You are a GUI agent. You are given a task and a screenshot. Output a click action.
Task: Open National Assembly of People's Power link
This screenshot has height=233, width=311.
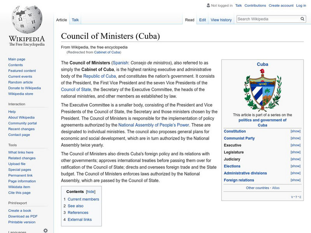[x=154, y=125]
